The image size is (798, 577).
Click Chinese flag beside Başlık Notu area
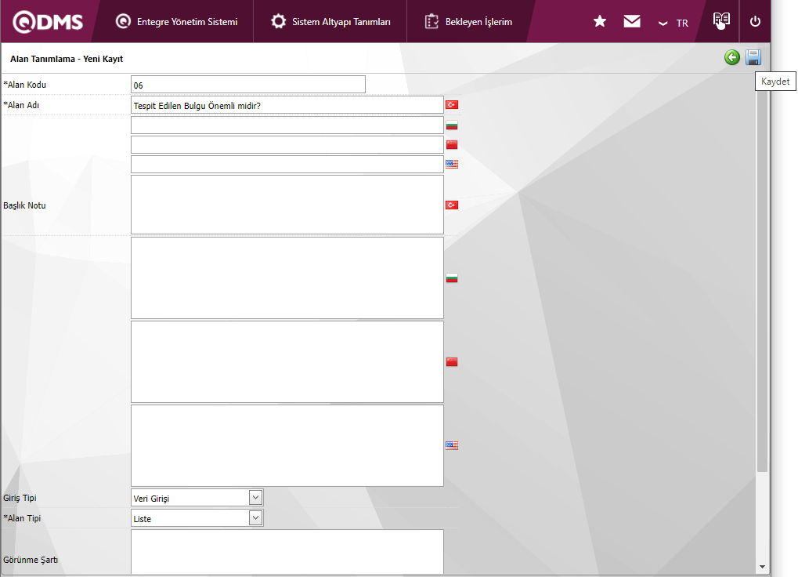click(x=451, y=361)
